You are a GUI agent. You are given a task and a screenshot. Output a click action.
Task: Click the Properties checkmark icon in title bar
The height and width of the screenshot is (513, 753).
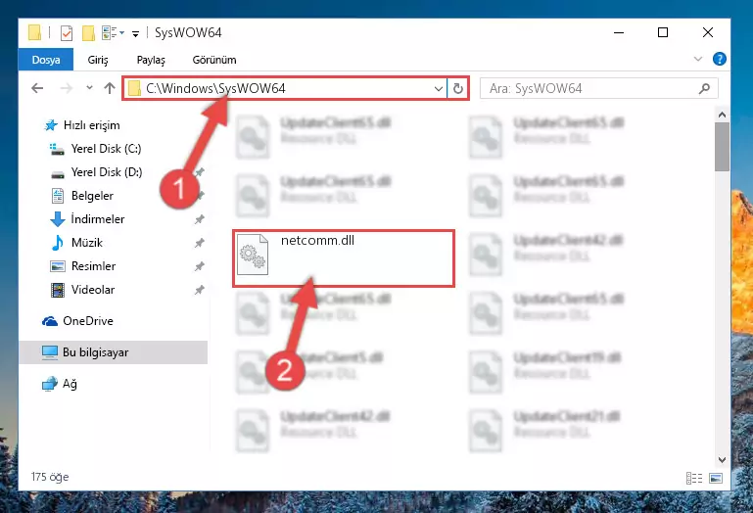[67, 33]
